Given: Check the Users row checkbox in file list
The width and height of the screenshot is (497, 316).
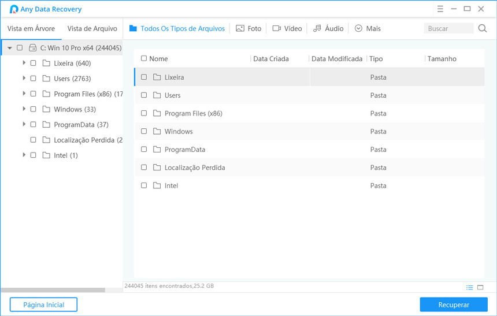Looking at the screenshot, I should (144, 95).
